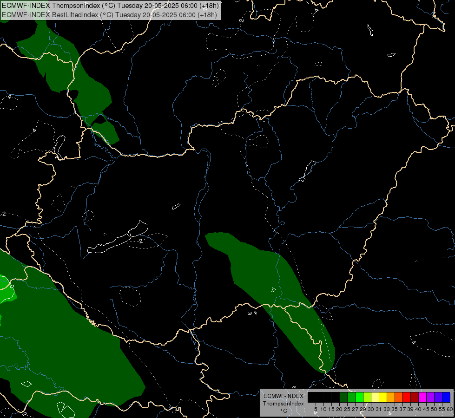The image size is (455, 418).
Task: Click the °C unit label in legend
Action: point(284,411)
